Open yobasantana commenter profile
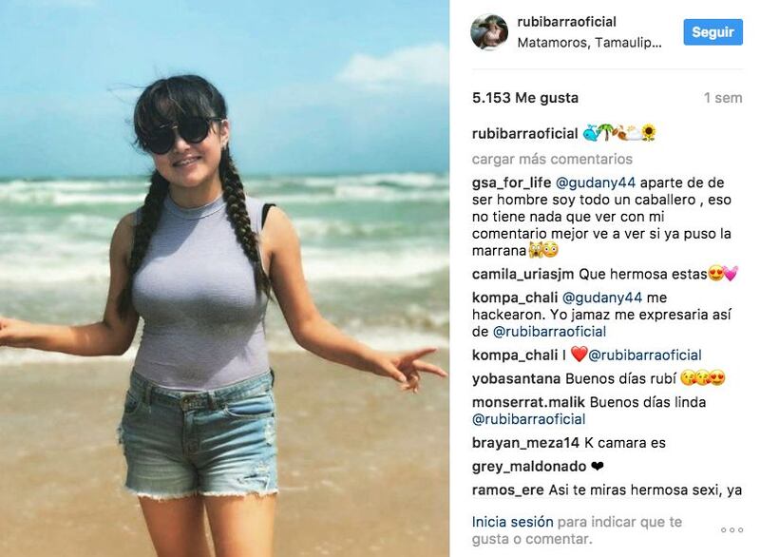Image resolution: width=760 pixels, height=557 pixels. [516, 378]
